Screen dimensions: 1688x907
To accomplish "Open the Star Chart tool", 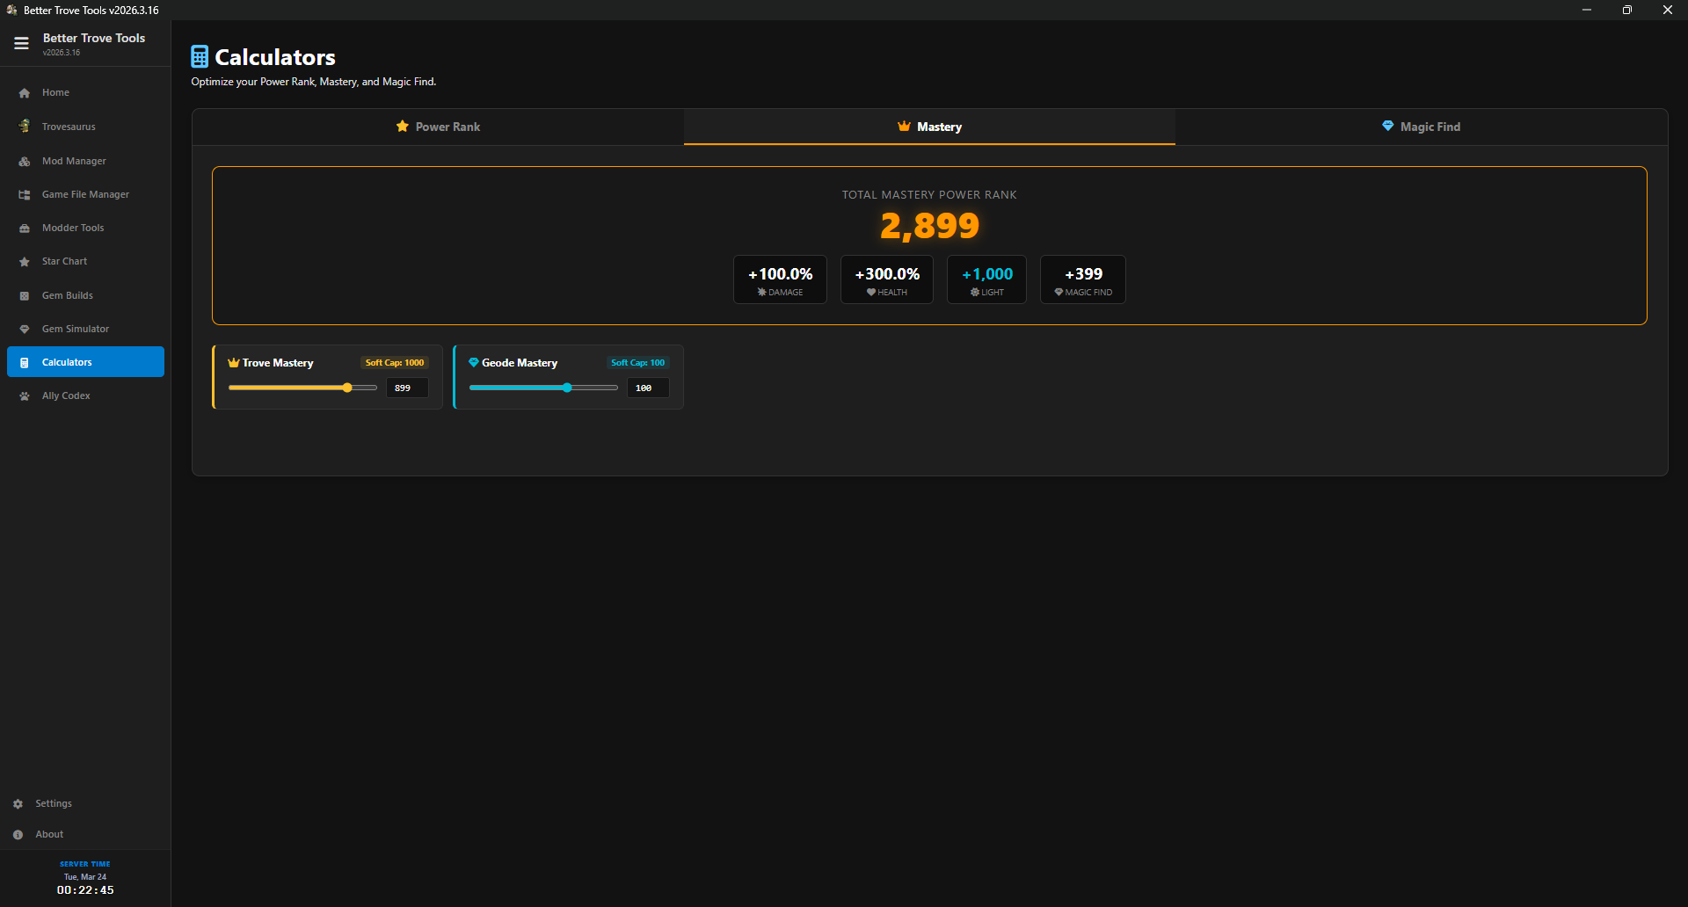I will 64,261.
